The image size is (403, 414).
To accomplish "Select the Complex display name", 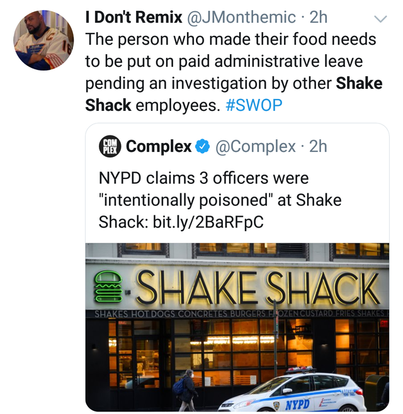I will pyautogui.click(x=159, y=147).
